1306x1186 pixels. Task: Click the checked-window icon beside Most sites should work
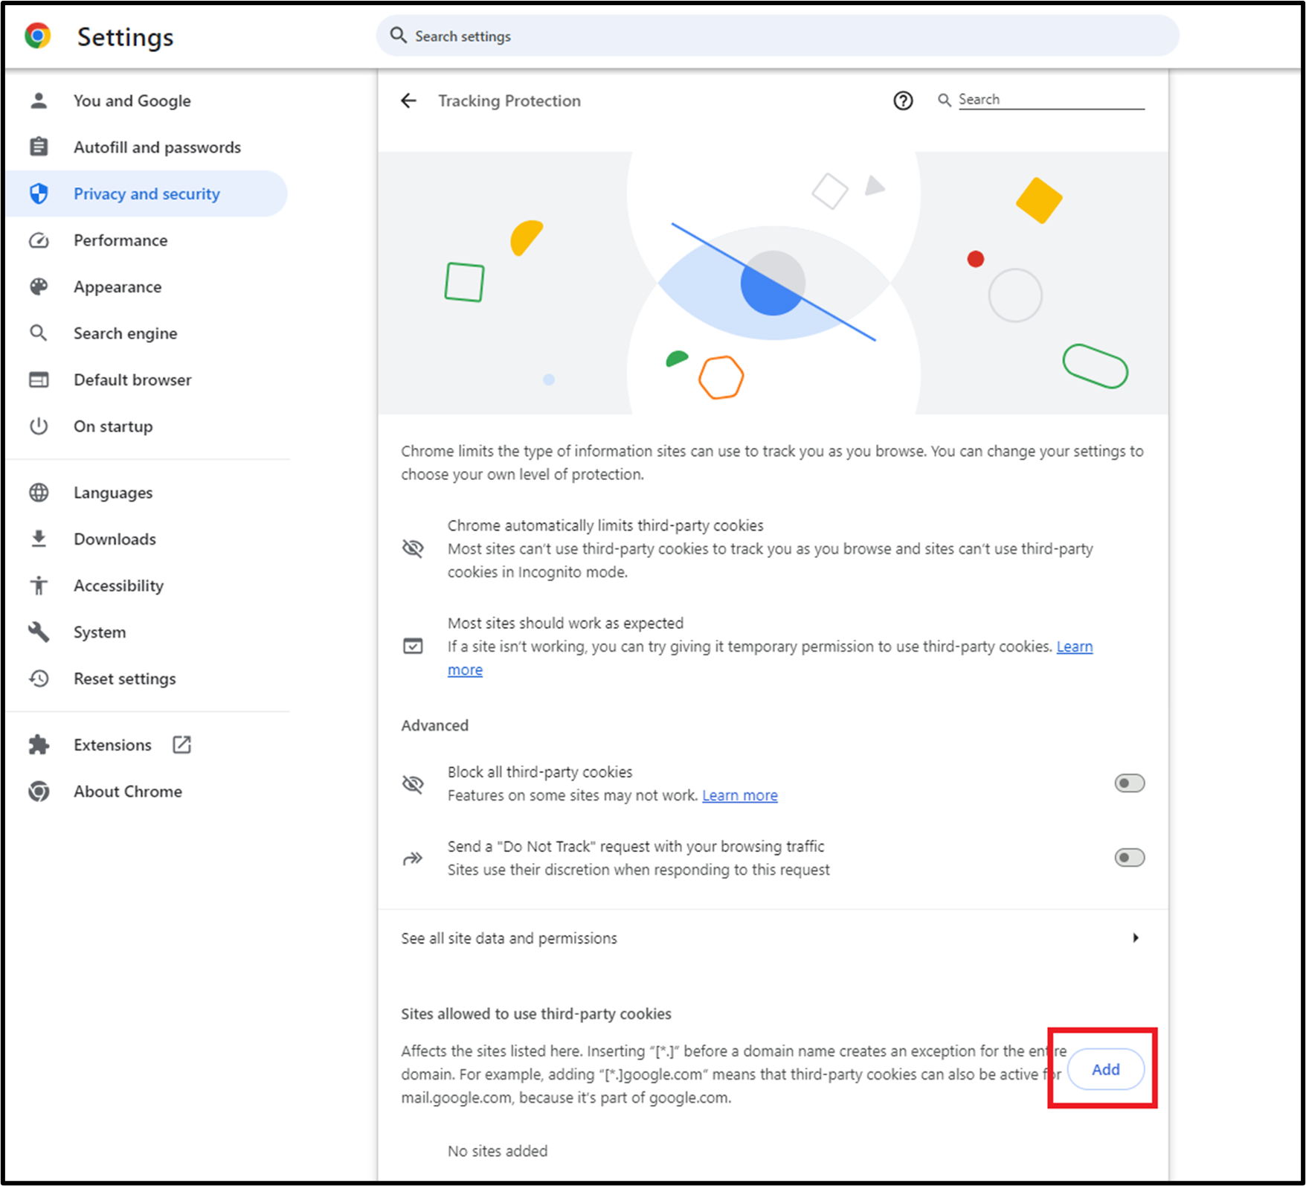[x=413, y=646]
